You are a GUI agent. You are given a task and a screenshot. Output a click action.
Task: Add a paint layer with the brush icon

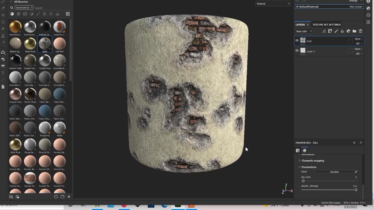coord(336,31)
